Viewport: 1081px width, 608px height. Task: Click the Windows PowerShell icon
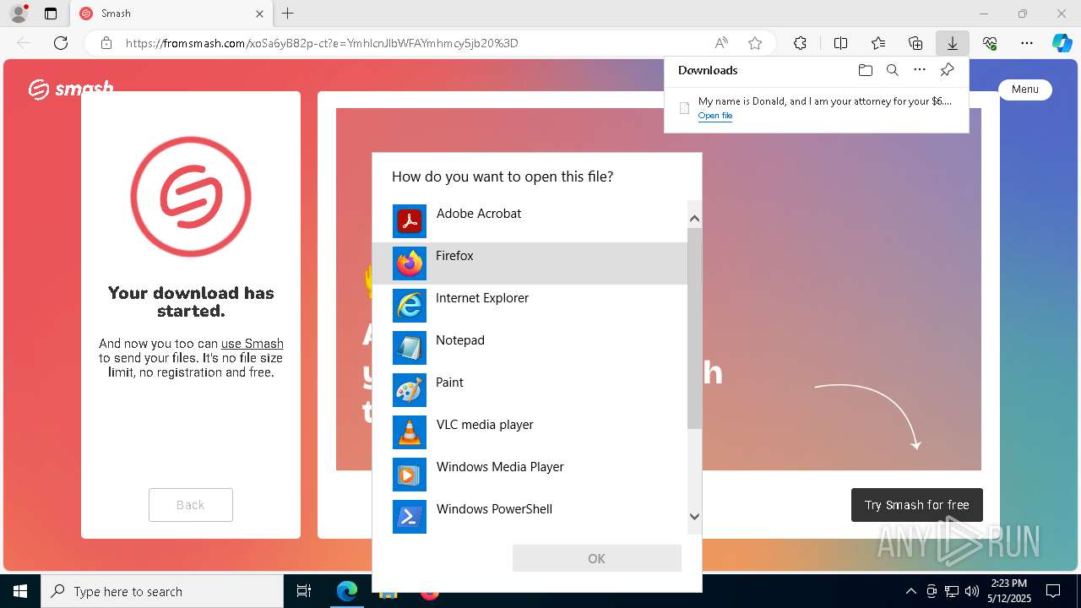coord(410,517)
